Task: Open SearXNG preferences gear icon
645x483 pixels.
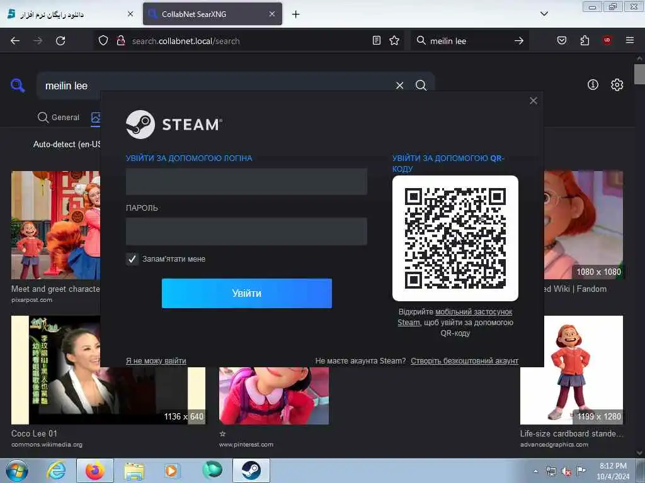Action: [x=617, y=85]
